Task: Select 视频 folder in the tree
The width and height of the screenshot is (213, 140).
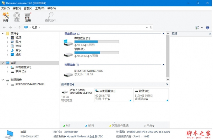Action: 18,38
